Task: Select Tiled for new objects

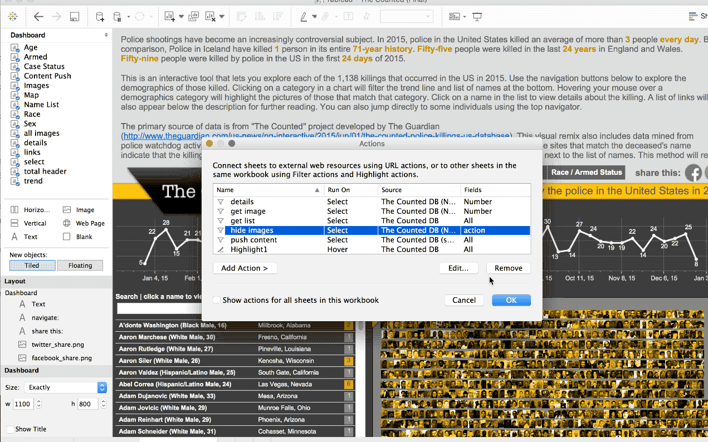Action: pos(32,266)
